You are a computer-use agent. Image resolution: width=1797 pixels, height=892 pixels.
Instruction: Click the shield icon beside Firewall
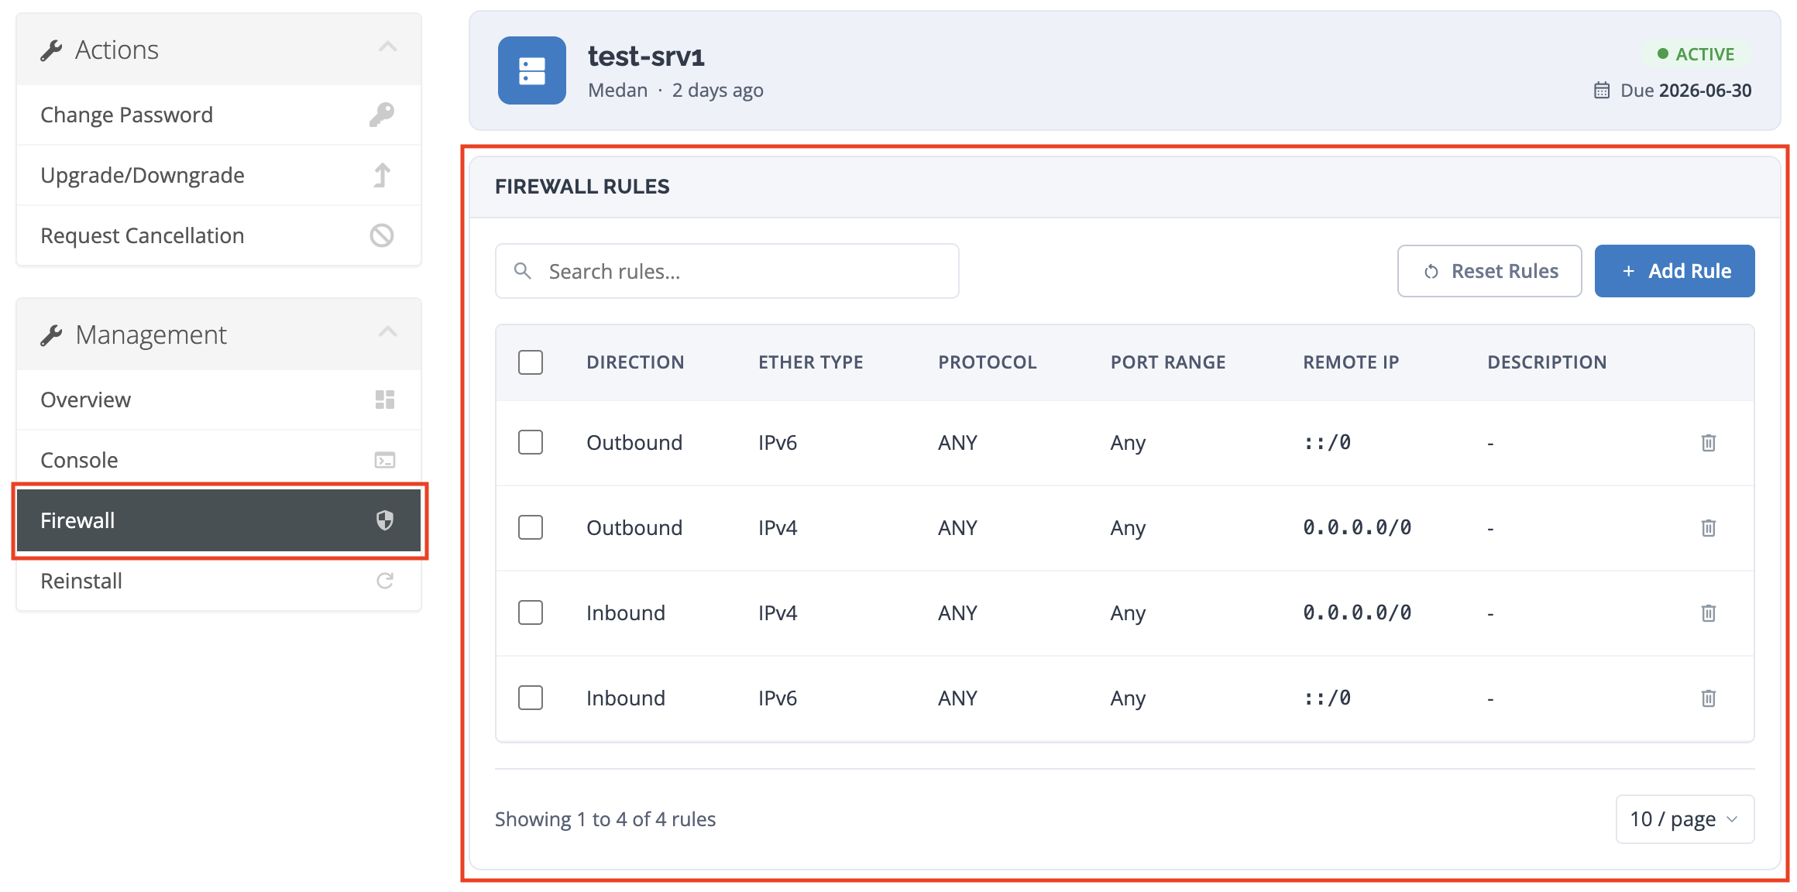point(385,520)
